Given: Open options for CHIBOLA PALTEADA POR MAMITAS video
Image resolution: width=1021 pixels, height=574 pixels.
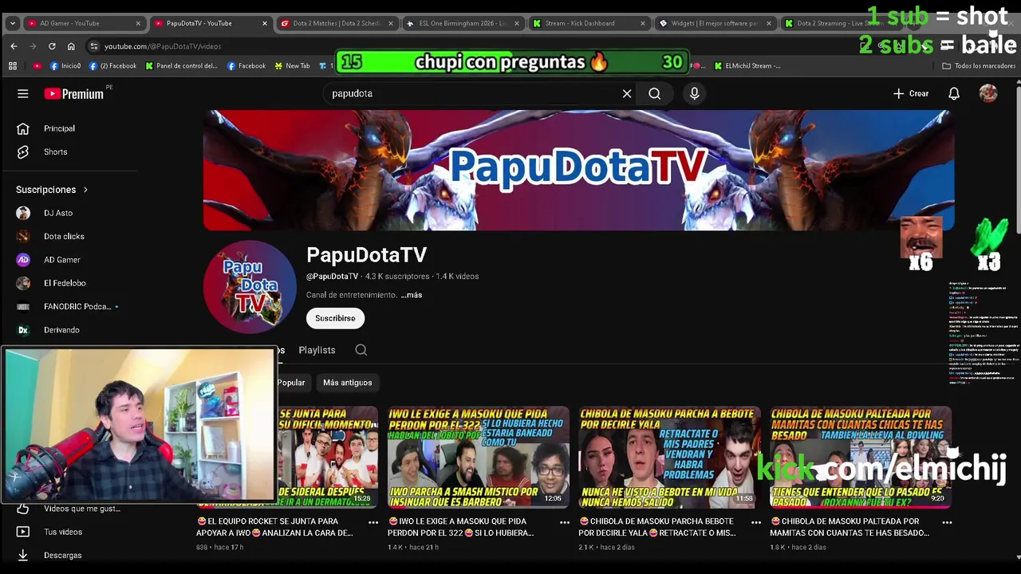Looking at the screenshot, I should 947,522.
